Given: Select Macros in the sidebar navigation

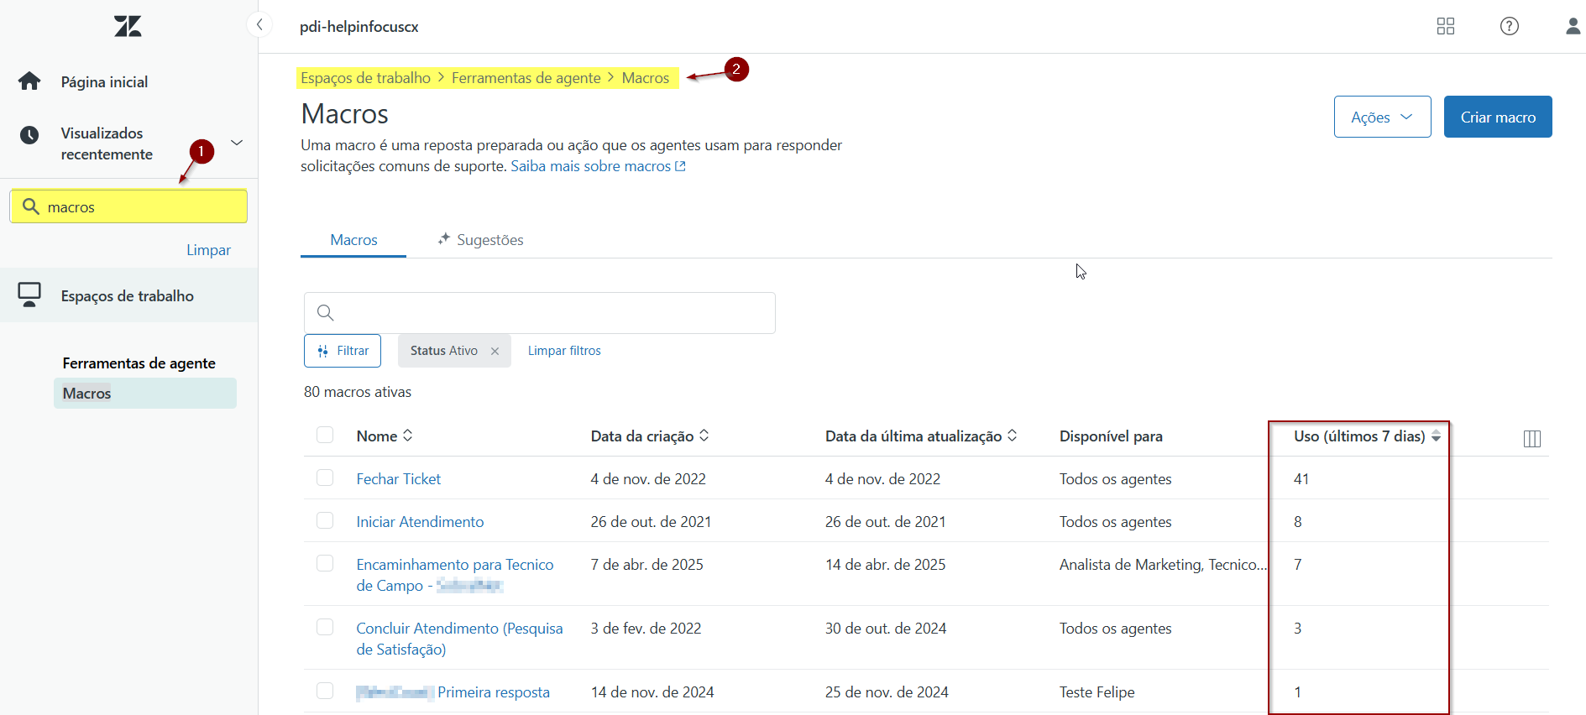Looking at the screenshot, I should [x=87, y=393].
